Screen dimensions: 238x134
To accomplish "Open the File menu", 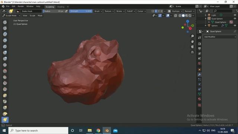I will [7, 6].
